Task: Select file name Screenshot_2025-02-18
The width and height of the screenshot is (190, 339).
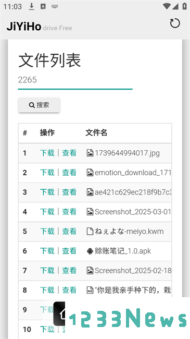Action: [x=133, y=271]
